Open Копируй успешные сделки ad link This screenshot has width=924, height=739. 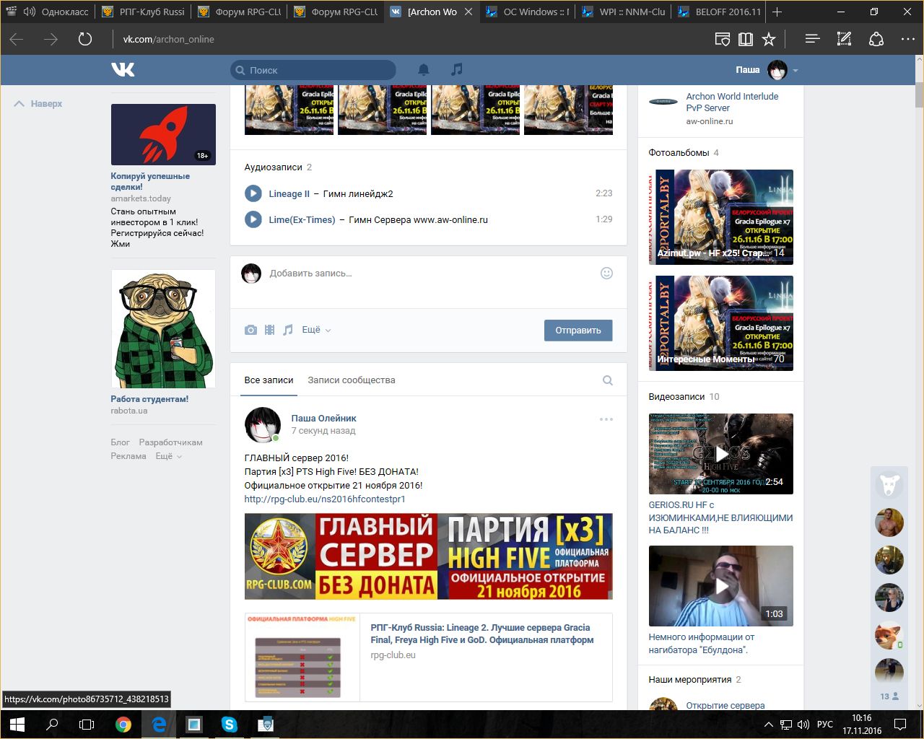[150, 181]
